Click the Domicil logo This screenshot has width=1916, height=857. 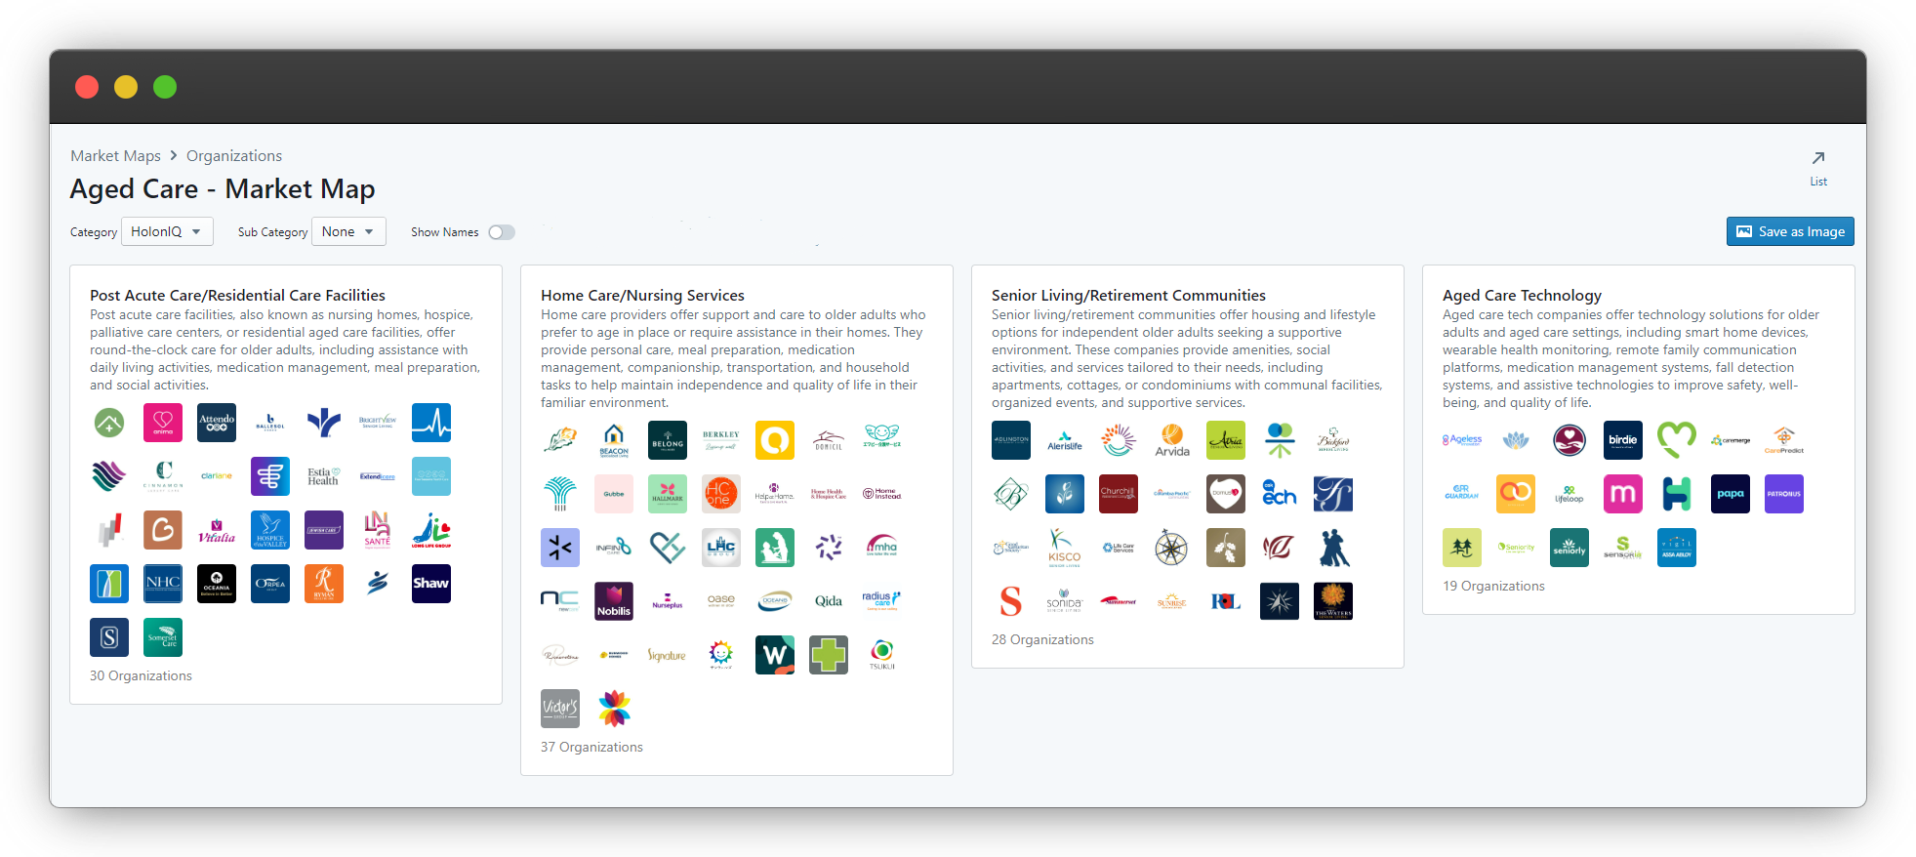[x=829, y=440]
